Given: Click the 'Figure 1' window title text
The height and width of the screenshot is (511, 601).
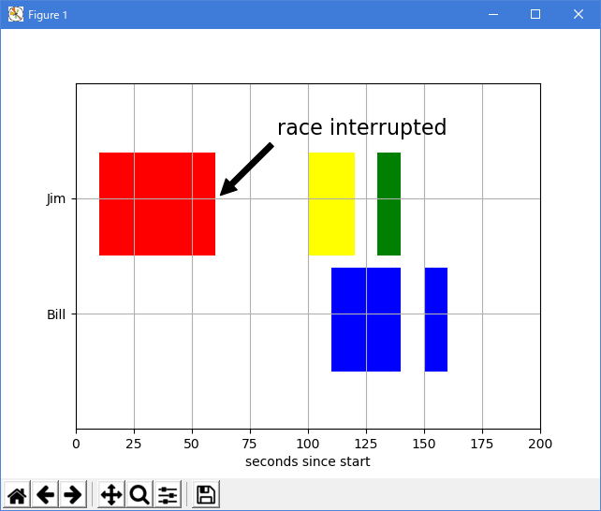Looking at the screenshot, I should pyautogui.click(x=48, y=15).
